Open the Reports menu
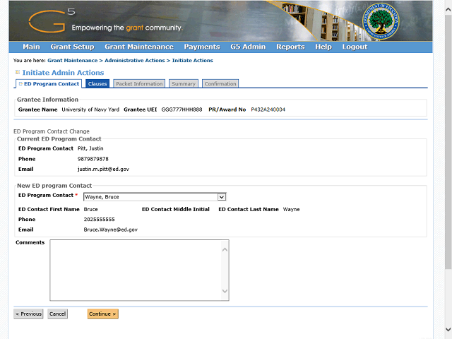Viewport: 452px width, 339px height. coord(290,47)
